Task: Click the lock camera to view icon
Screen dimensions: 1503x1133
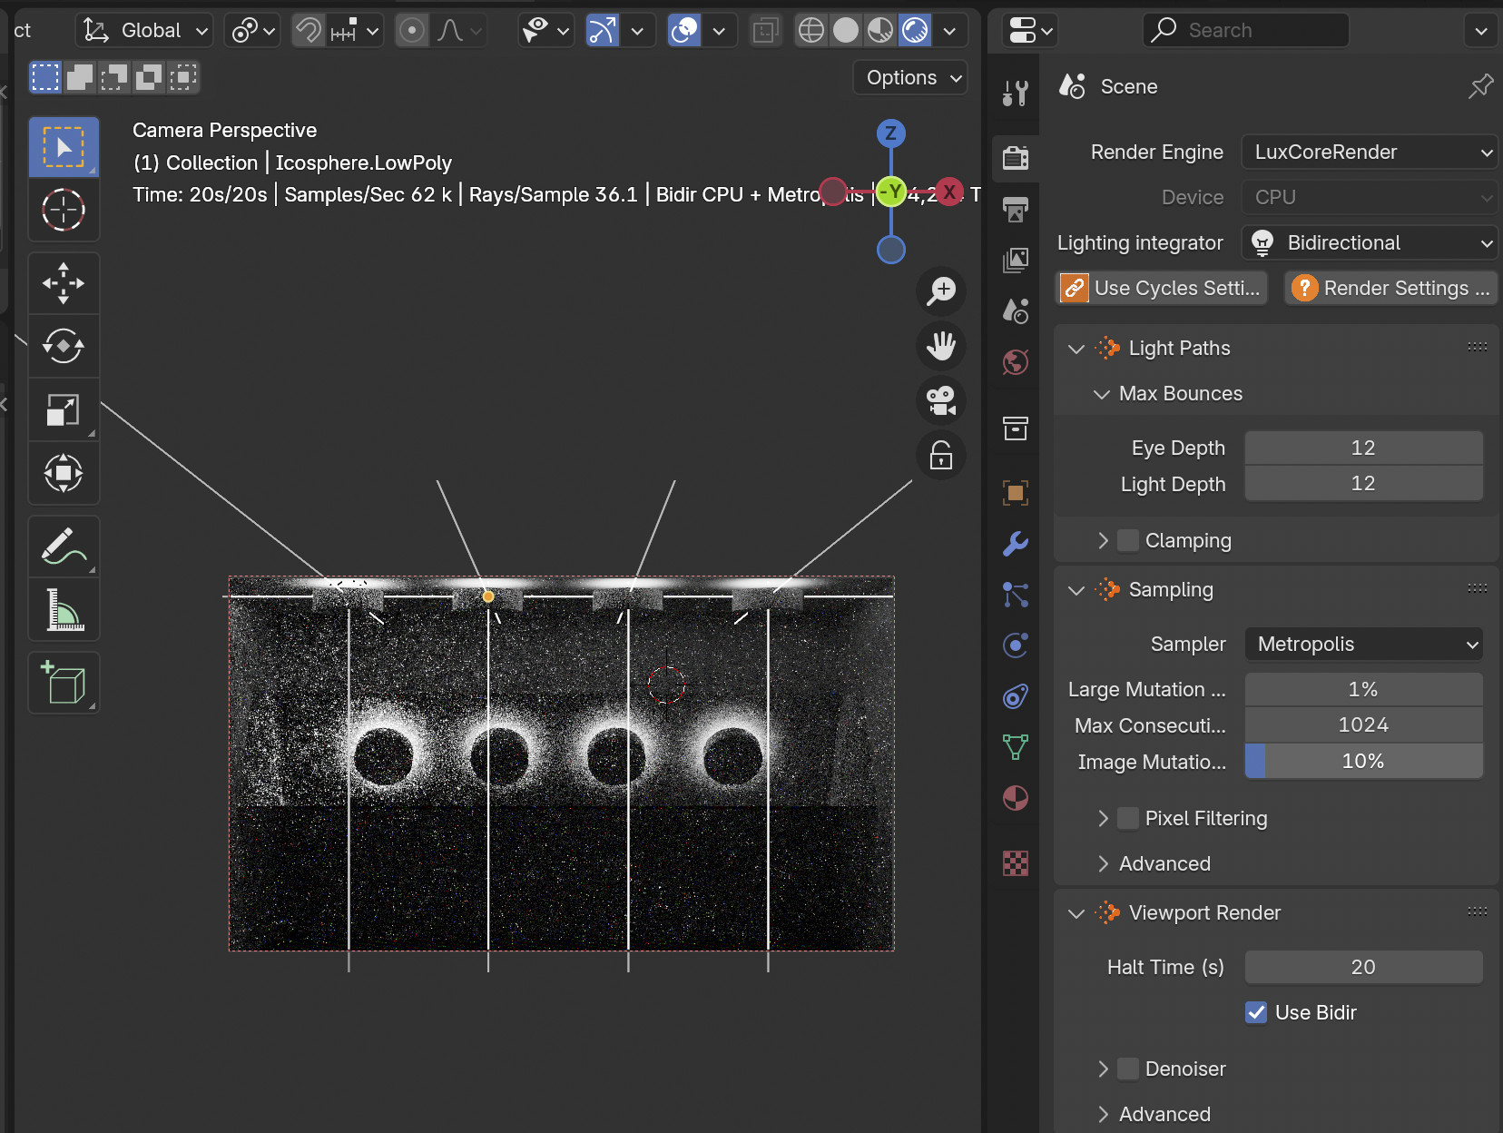Action: click(941, 455)
